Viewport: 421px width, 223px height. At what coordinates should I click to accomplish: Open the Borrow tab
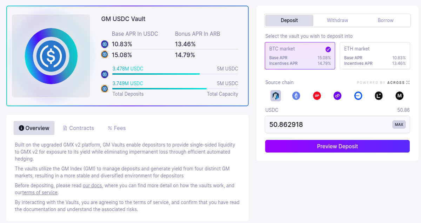[386, 20]
